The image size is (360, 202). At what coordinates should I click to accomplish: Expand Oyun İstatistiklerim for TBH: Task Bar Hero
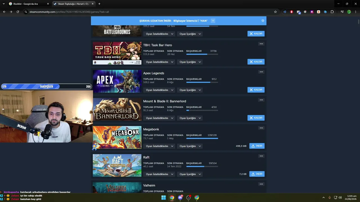tap(159, 62)
